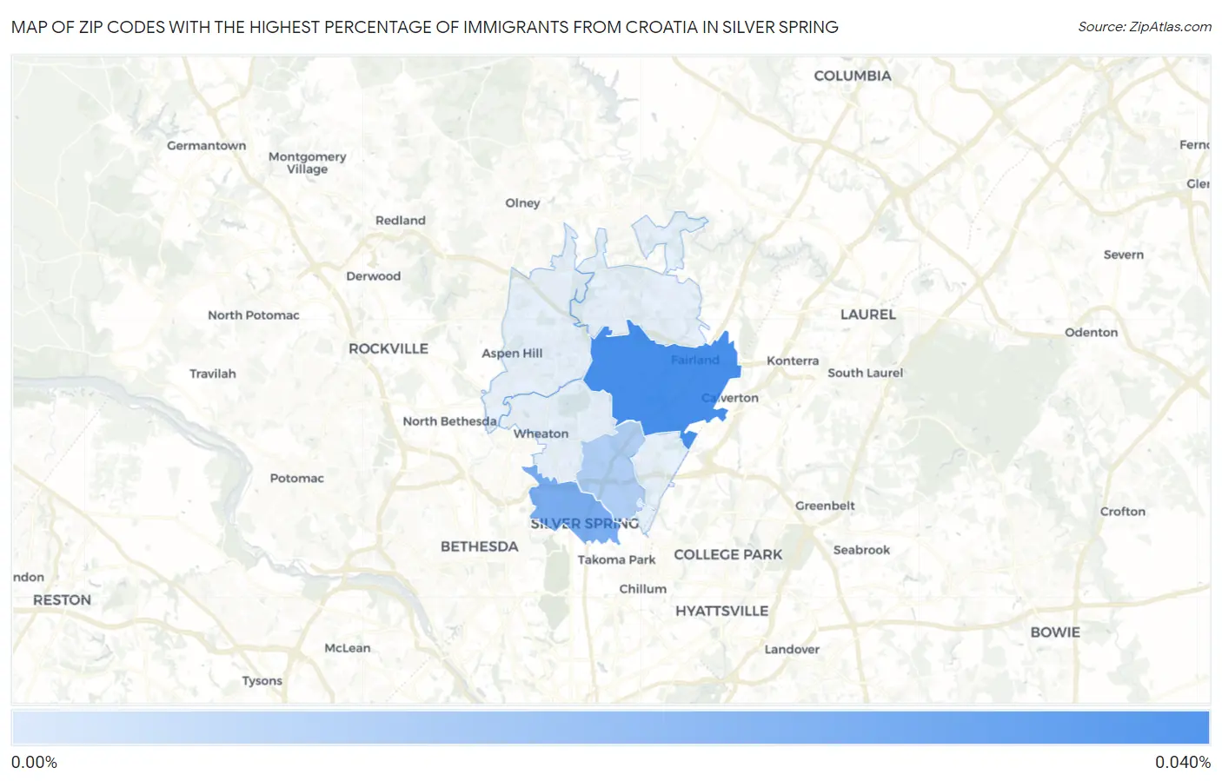Click the Landover map label
This screenshot has width=1222, height=781.
click(792, 649)
